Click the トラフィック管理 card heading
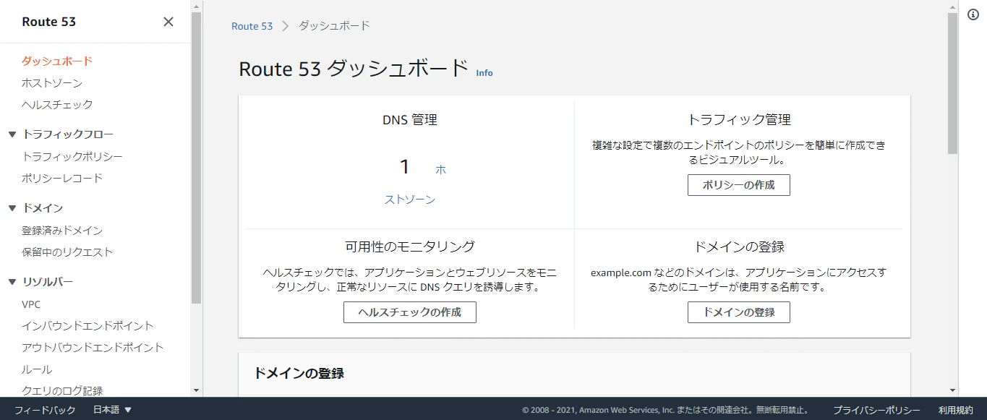Screen dimensions: 987x420 (x=738, y=120)
